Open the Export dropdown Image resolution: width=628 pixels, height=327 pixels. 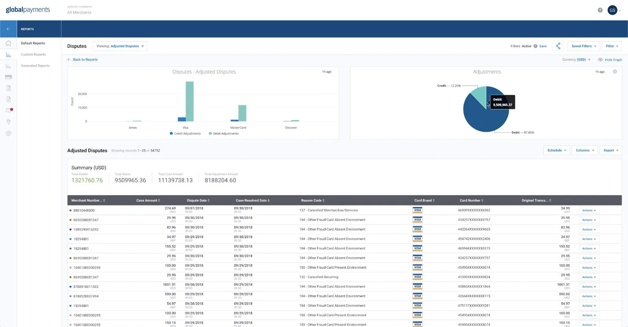[611, 150]
